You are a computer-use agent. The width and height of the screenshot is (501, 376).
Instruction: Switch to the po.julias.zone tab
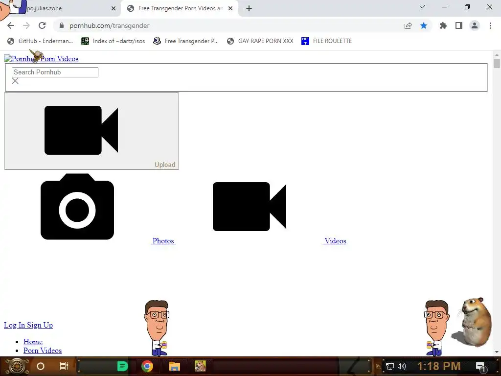61,8
